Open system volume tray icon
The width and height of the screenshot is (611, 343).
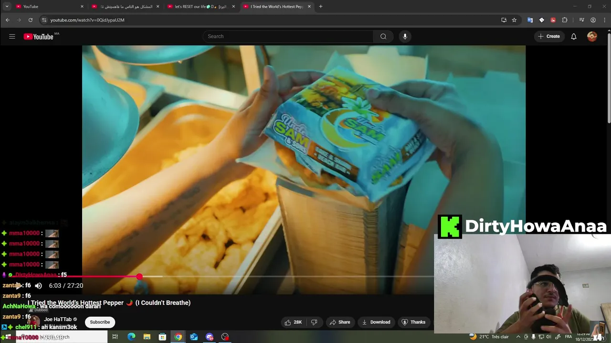click(549, 337)
